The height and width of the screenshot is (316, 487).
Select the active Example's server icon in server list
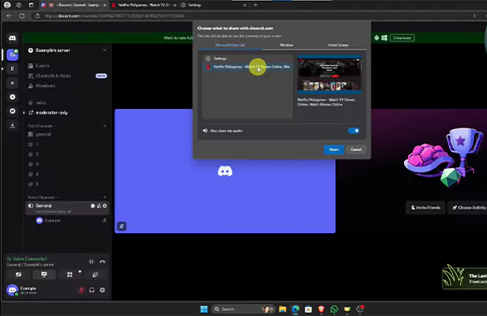coord(12,54)
